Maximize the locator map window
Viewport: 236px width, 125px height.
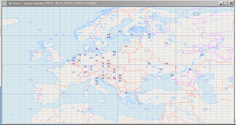pos(226,3)
